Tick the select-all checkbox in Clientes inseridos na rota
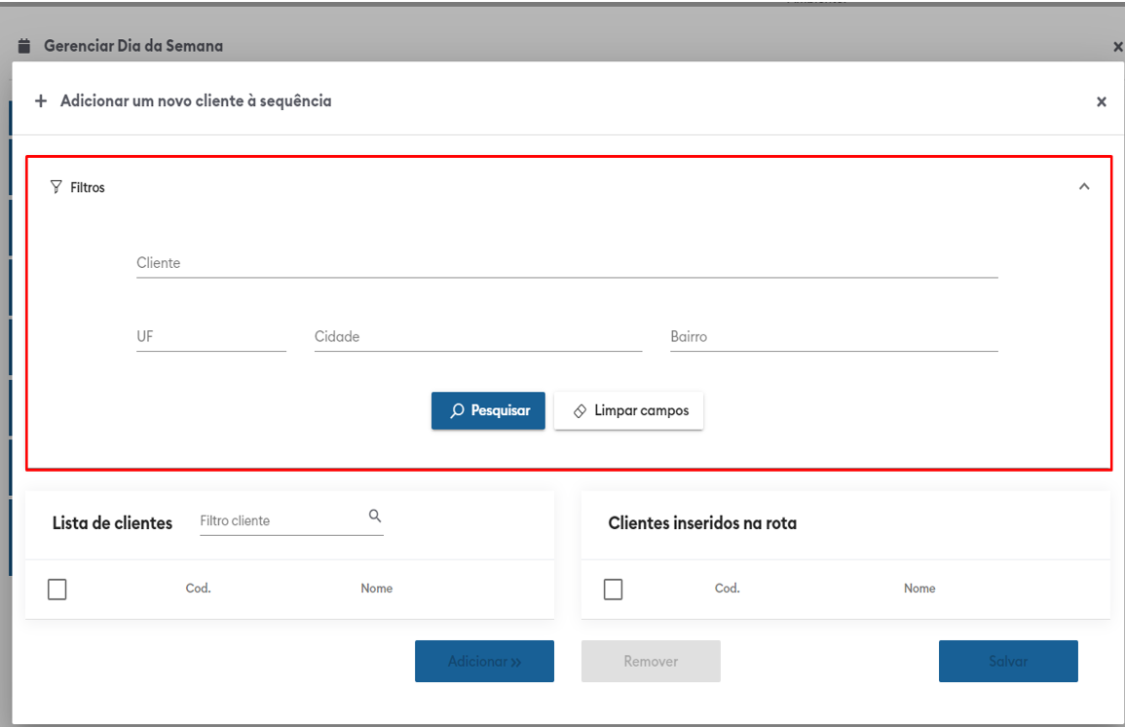This screenshot has height=727, width=1125. tap(613, 589)
